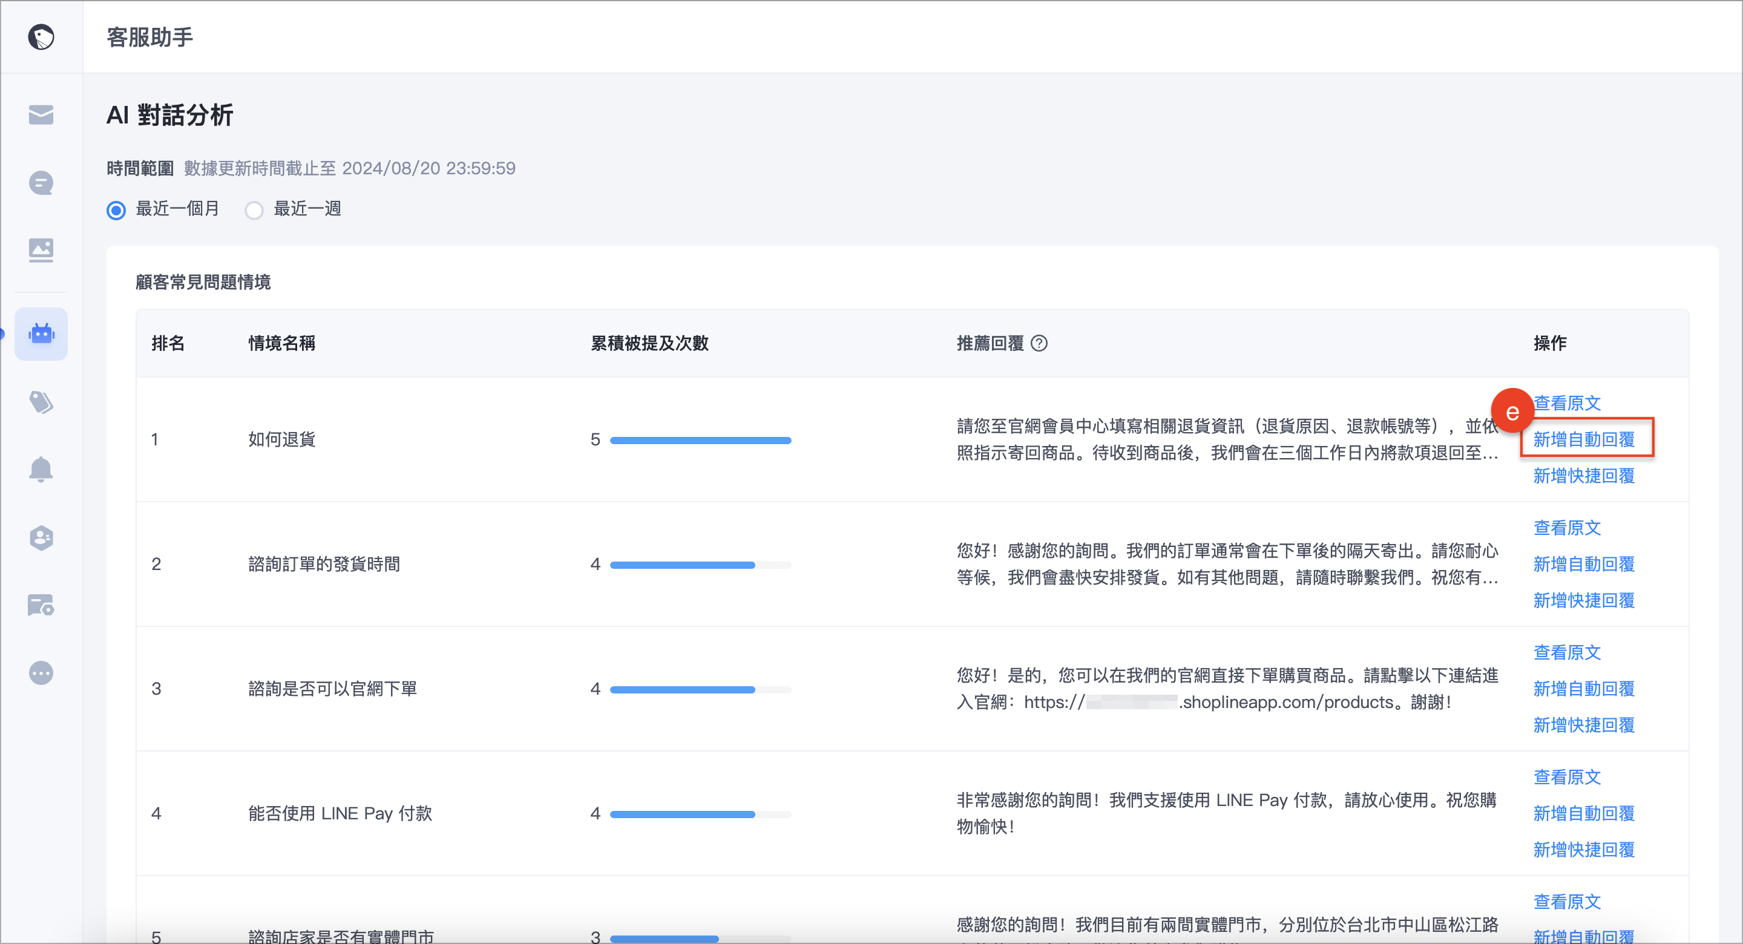Click 新增自動回覆 for 諮詢訂單的發貨時間
Image resolution: width=1743 pixels, height=944 pixels.
[1583, 564]
